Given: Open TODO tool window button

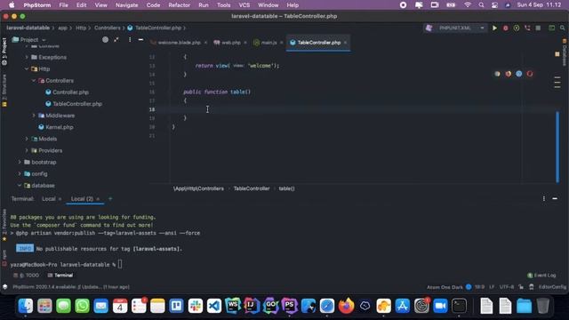Looking at the screenshot, I should click(x=26, y=276).
